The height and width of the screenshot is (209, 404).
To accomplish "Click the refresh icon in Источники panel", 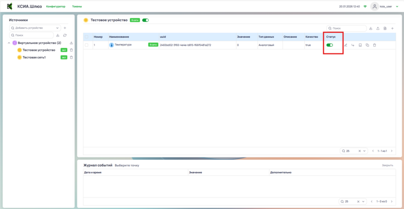I will pos(65,35).
